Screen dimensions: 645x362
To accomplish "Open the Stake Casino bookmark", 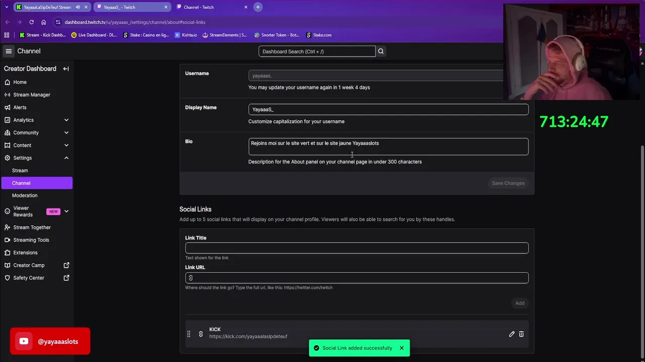I will point(146,35).
